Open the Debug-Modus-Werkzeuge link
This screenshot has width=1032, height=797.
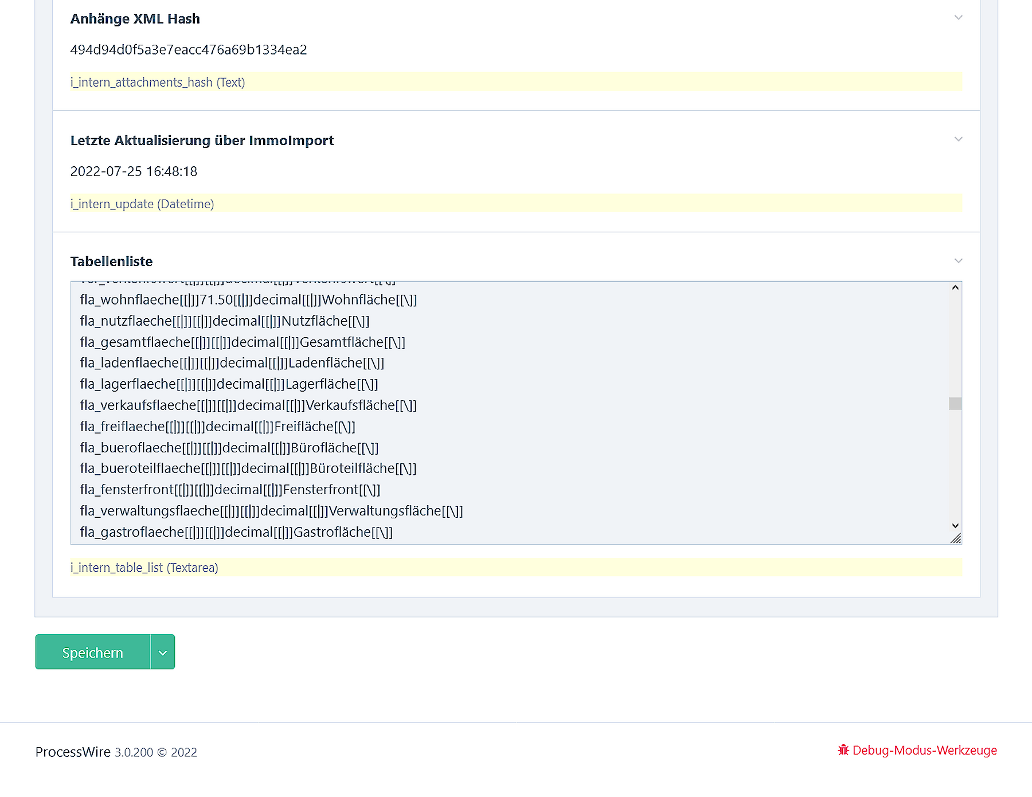[924, 750]
